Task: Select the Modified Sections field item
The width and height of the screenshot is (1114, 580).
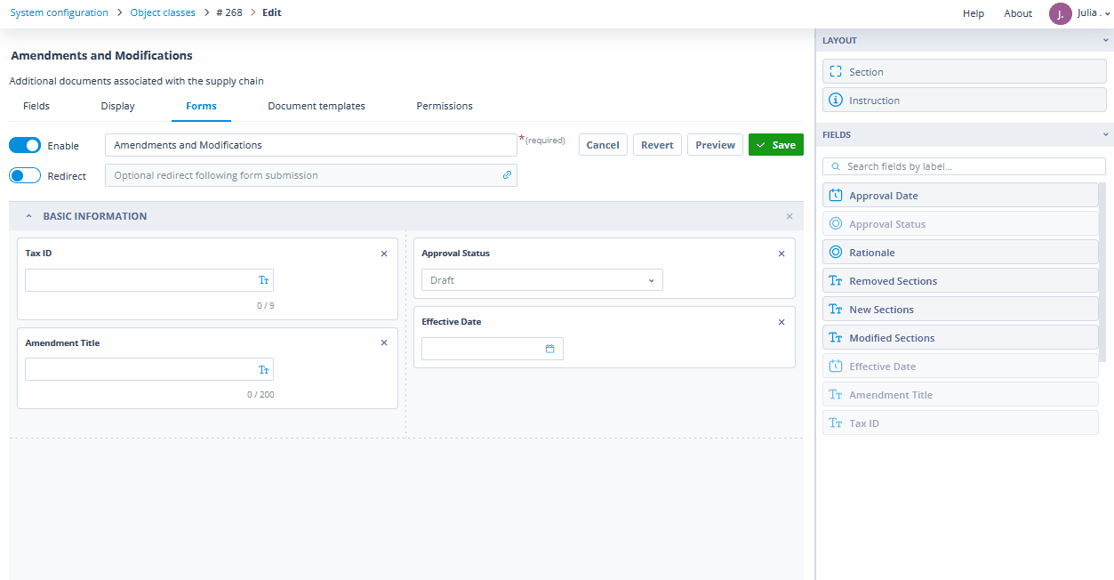Action: pos(961,338)
